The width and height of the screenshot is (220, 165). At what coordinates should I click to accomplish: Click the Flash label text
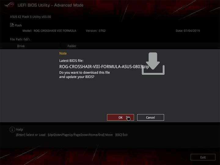(18, 25)
